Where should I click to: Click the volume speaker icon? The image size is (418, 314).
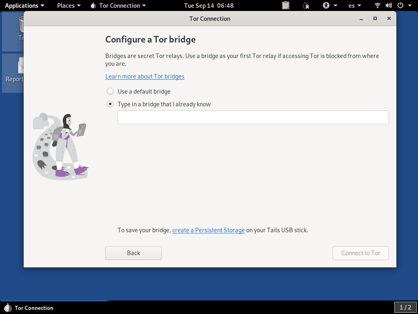389,5
